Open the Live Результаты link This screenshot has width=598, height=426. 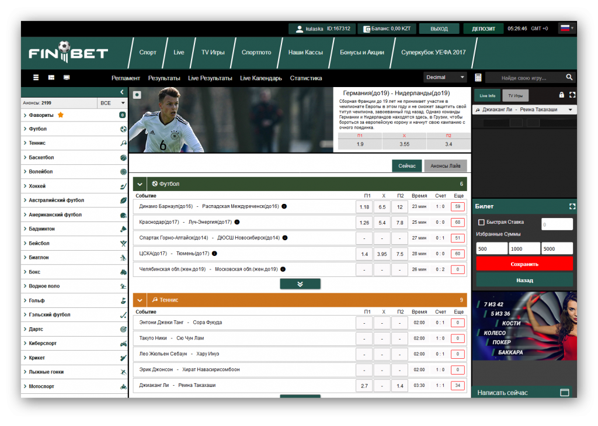click(210, 78)
